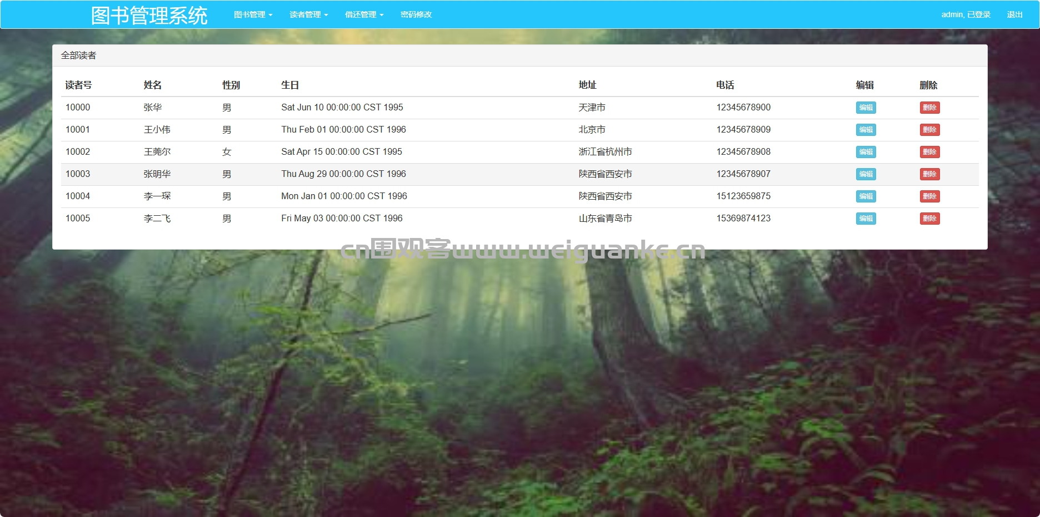Select the name 李一琛
The width and height of the screenshot is (1040, 517).
pyautogui.click(x=157, y=196)
